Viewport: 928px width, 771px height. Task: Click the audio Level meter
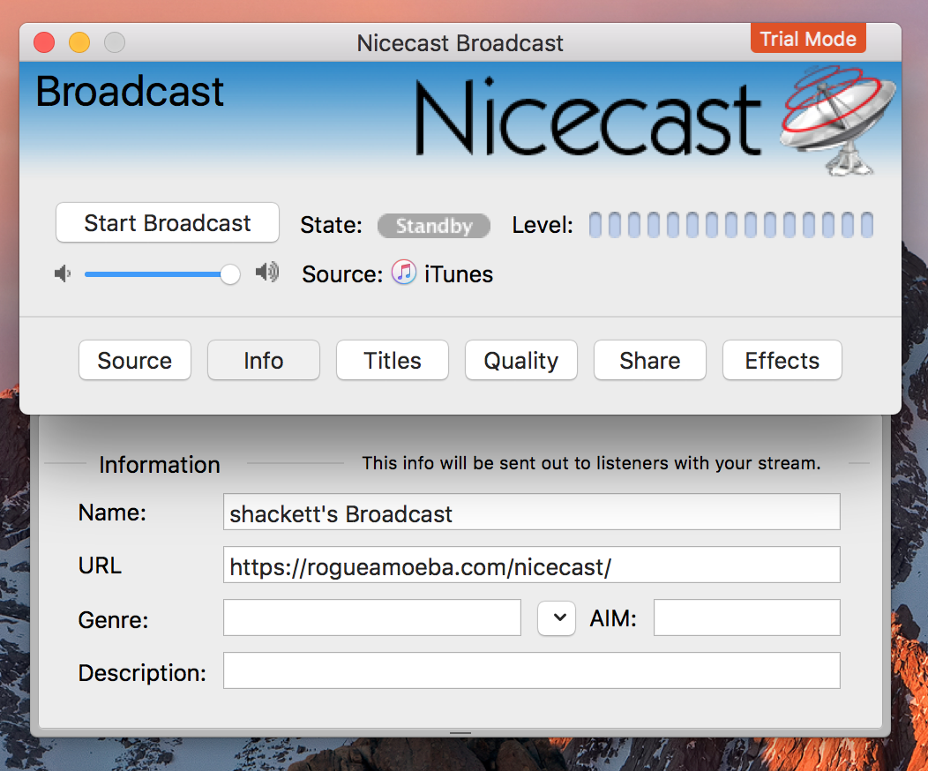point(731,225)
